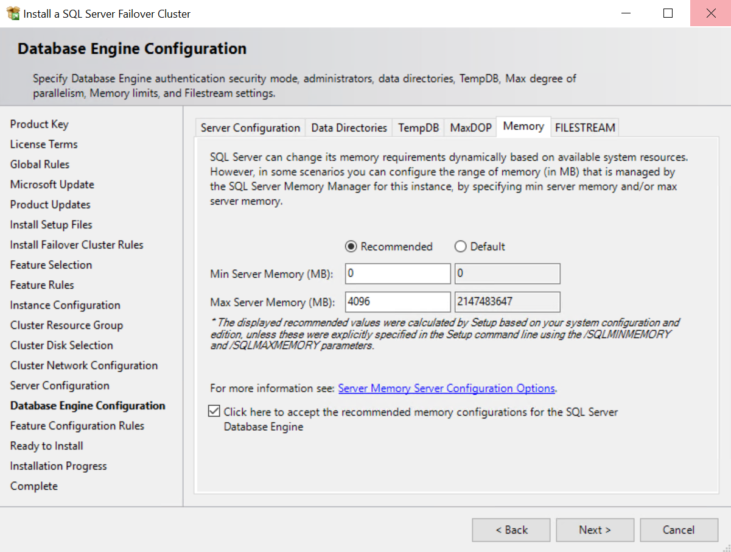Click the Back button
The image size is (731, 552).
(x=511, y=529)
